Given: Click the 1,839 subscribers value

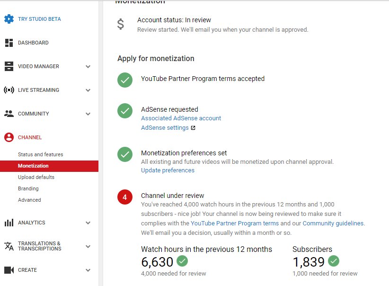Looking at the screenshot, I should [309, 262].
